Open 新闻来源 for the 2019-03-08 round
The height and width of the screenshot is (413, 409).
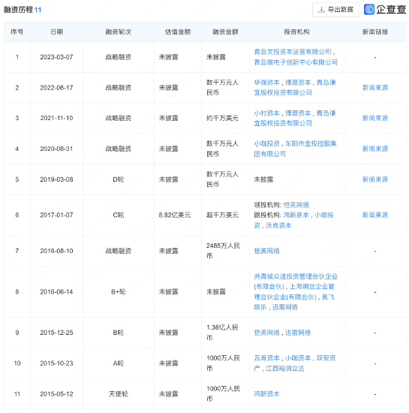click(x=375, y=179)
